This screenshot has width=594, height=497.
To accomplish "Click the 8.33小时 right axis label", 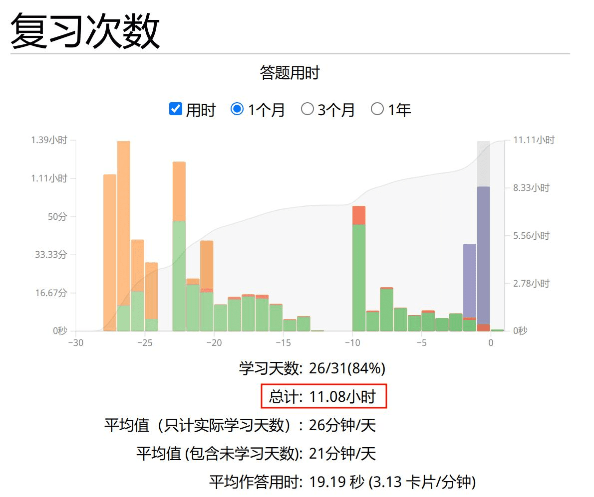I will click(x=531, y=188).
